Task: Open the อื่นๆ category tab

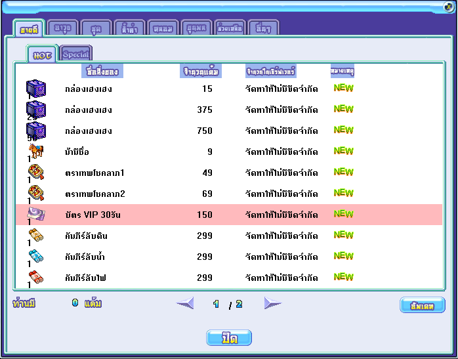Action: (263, 28)
